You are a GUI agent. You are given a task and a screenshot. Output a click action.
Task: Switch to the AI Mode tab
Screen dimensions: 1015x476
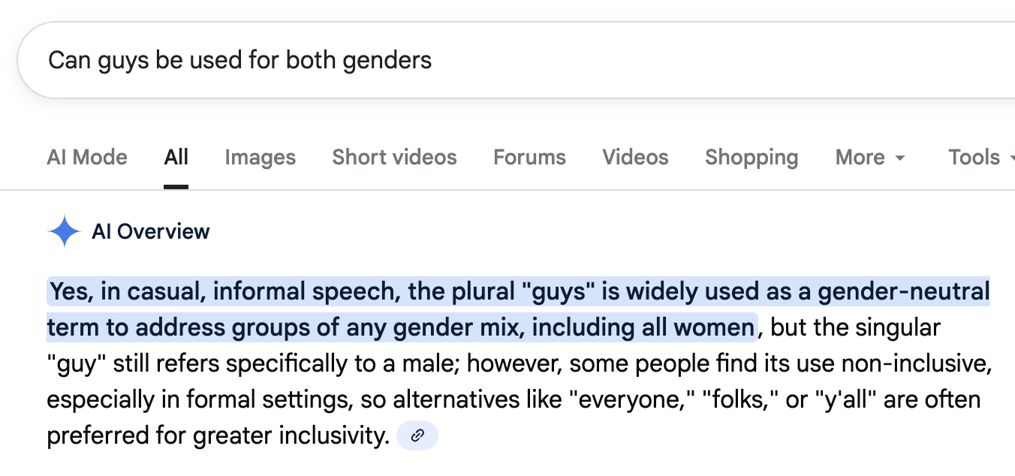87,158
